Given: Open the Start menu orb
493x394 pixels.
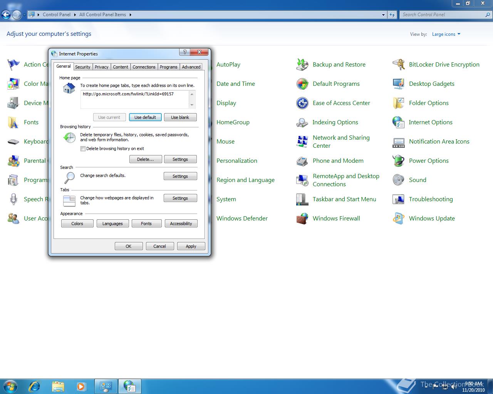Looking at the screenshot, I should [x=10, y=386].
